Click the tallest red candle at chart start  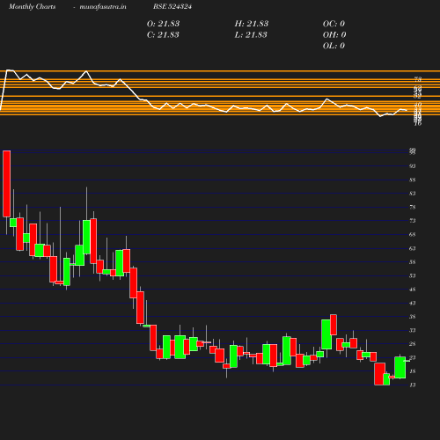pos(7,184)
